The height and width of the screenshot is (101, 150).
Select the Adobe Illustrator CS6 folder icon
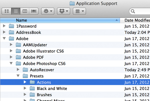tap(18, 51)
